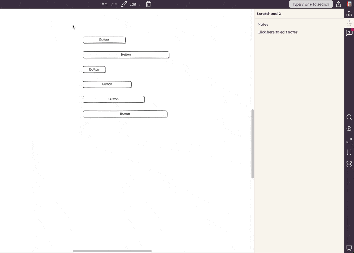The width and height of the screenshot is (354, 253).
Task: Click the square brackets icon in sidebar
Action: click(x=349, y=152)
